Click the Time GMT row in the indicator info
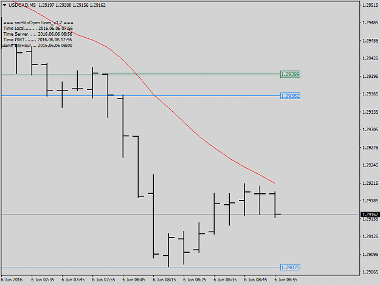Screen dimensions: 380x285 (38, 39)
